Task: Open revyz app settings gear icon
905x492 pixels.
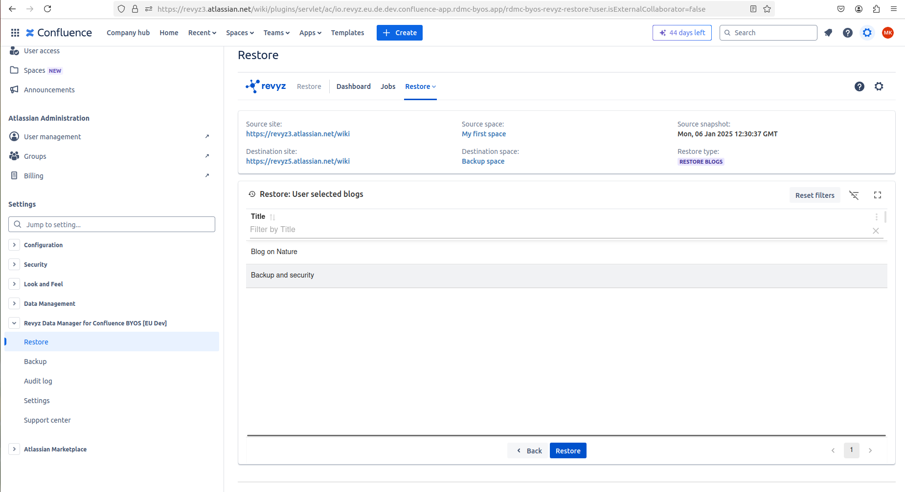Action: pos(879,86)
